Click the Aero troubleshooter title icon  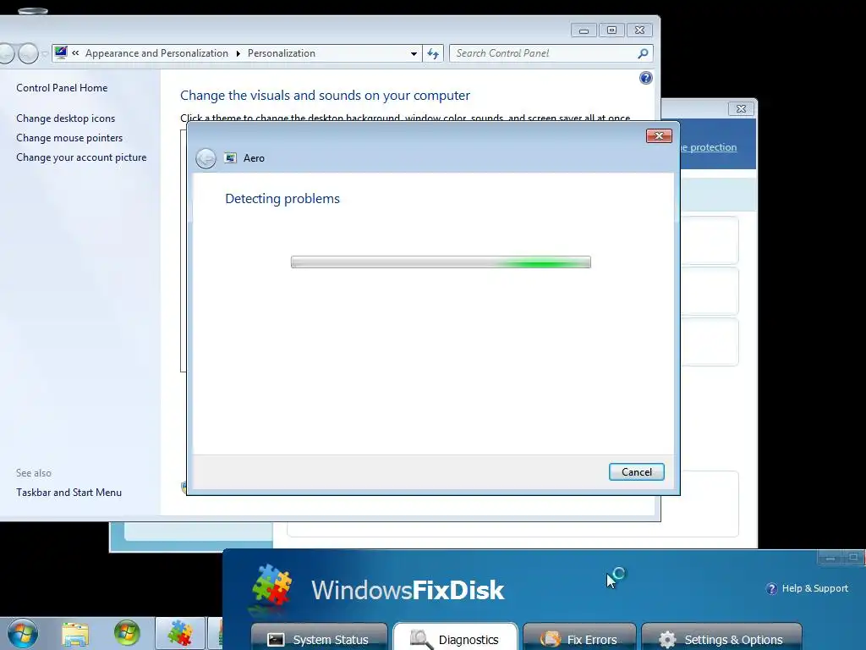click(x=230, y=158)
